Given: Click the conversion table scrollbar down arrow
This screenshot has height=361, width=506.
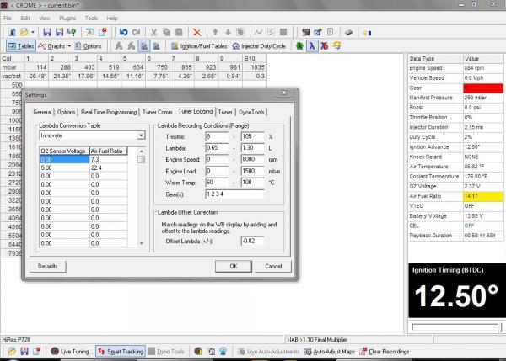Looking at the screenshot, I should (141, 243).
